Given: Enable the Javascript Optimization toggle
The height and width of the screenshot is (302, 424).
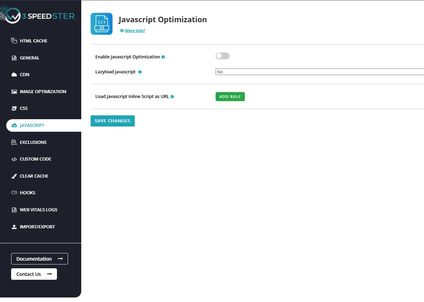Looking at the screenshot, I should 222,56.
